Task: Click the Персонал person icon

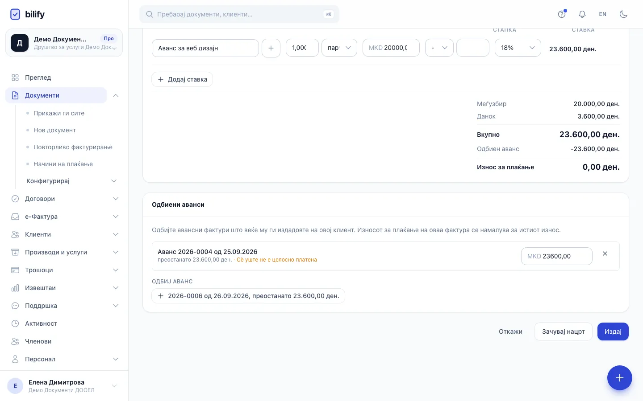Action: tap(15, 359)
